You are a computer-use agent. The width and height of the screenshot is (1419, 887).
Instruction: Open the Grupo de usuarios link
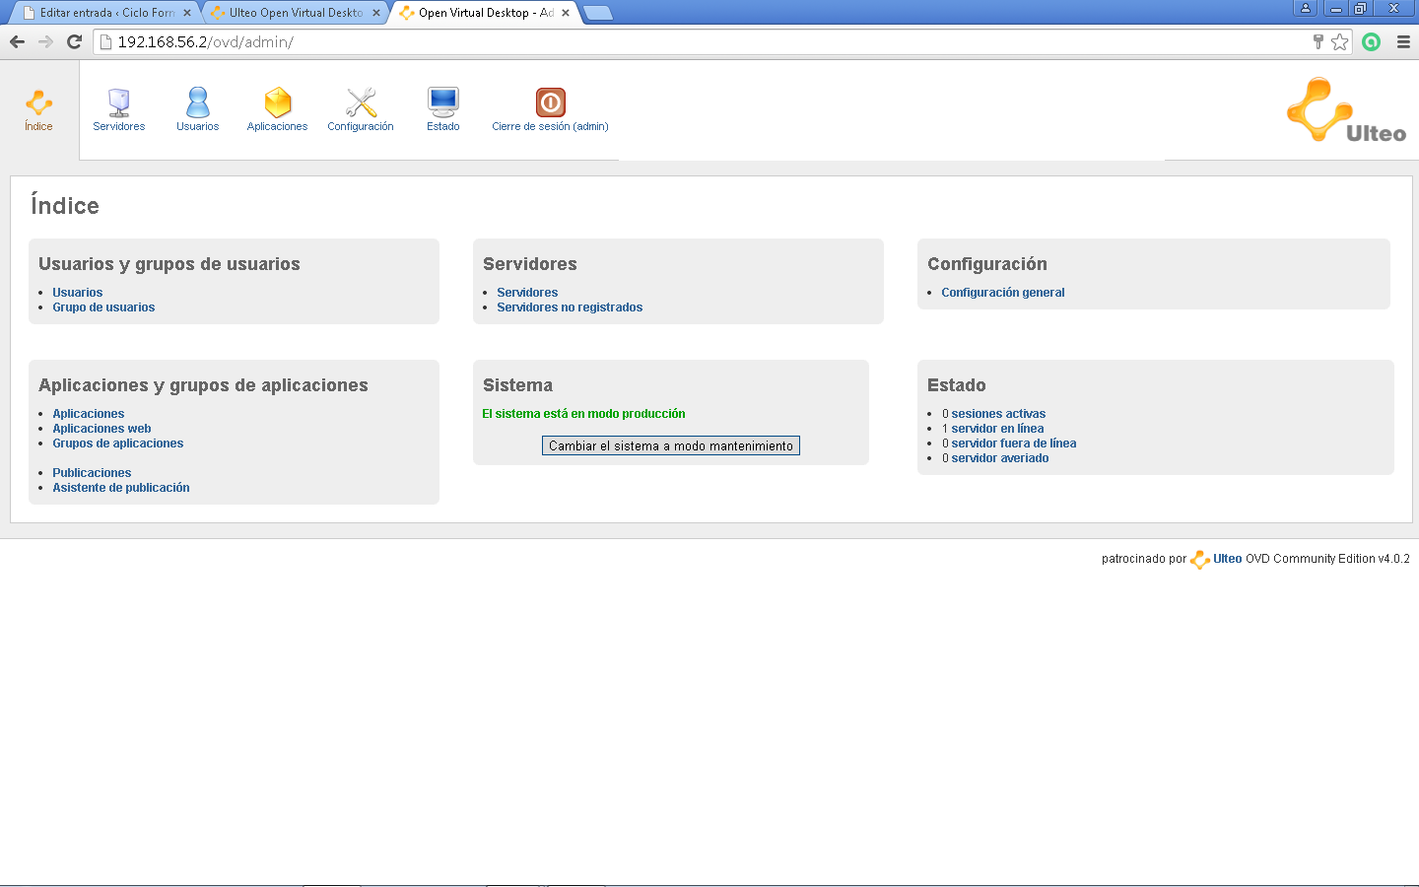click(x=103, y=307)
